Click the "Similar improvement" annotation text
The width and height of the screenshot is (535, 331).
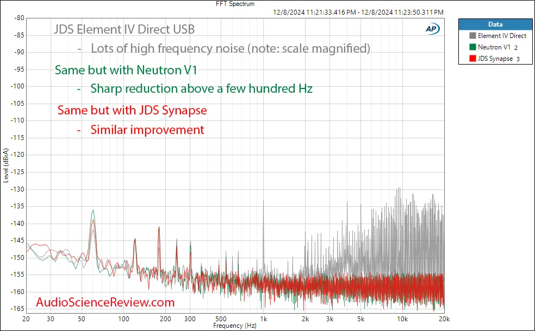point(147,130)
